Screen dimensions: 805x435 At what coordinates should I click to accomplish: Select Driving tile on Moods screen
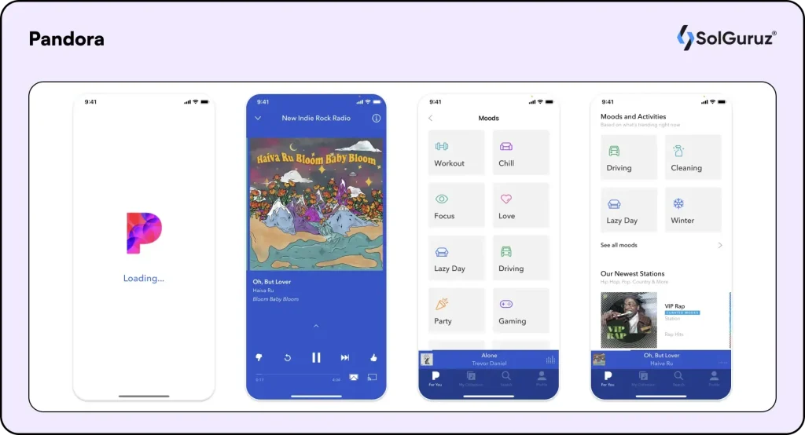520,258
